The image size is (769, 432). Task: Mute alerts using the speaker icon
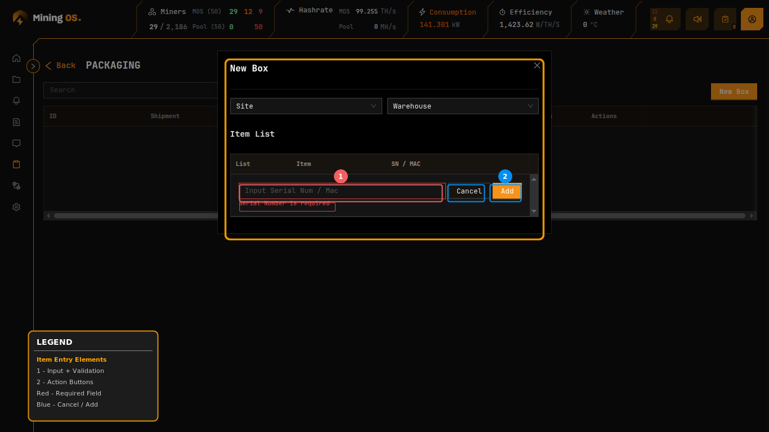pyautogui.click(x=697, y=19)
